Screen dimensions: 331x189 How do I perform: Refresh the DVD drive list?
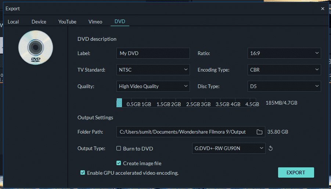coord(271,149)
